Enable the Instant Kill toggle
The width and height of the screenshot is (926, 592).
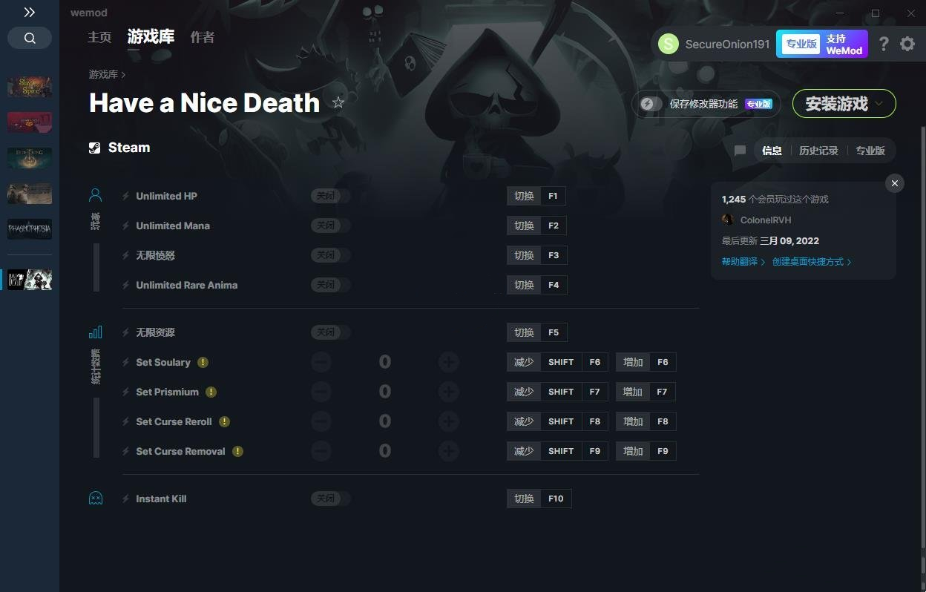(330, 499)
